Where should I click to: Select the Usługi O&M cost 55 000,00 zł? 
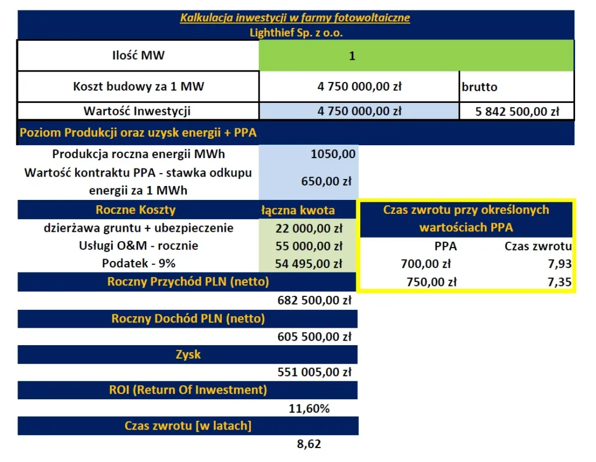click(x=308, y=246)
